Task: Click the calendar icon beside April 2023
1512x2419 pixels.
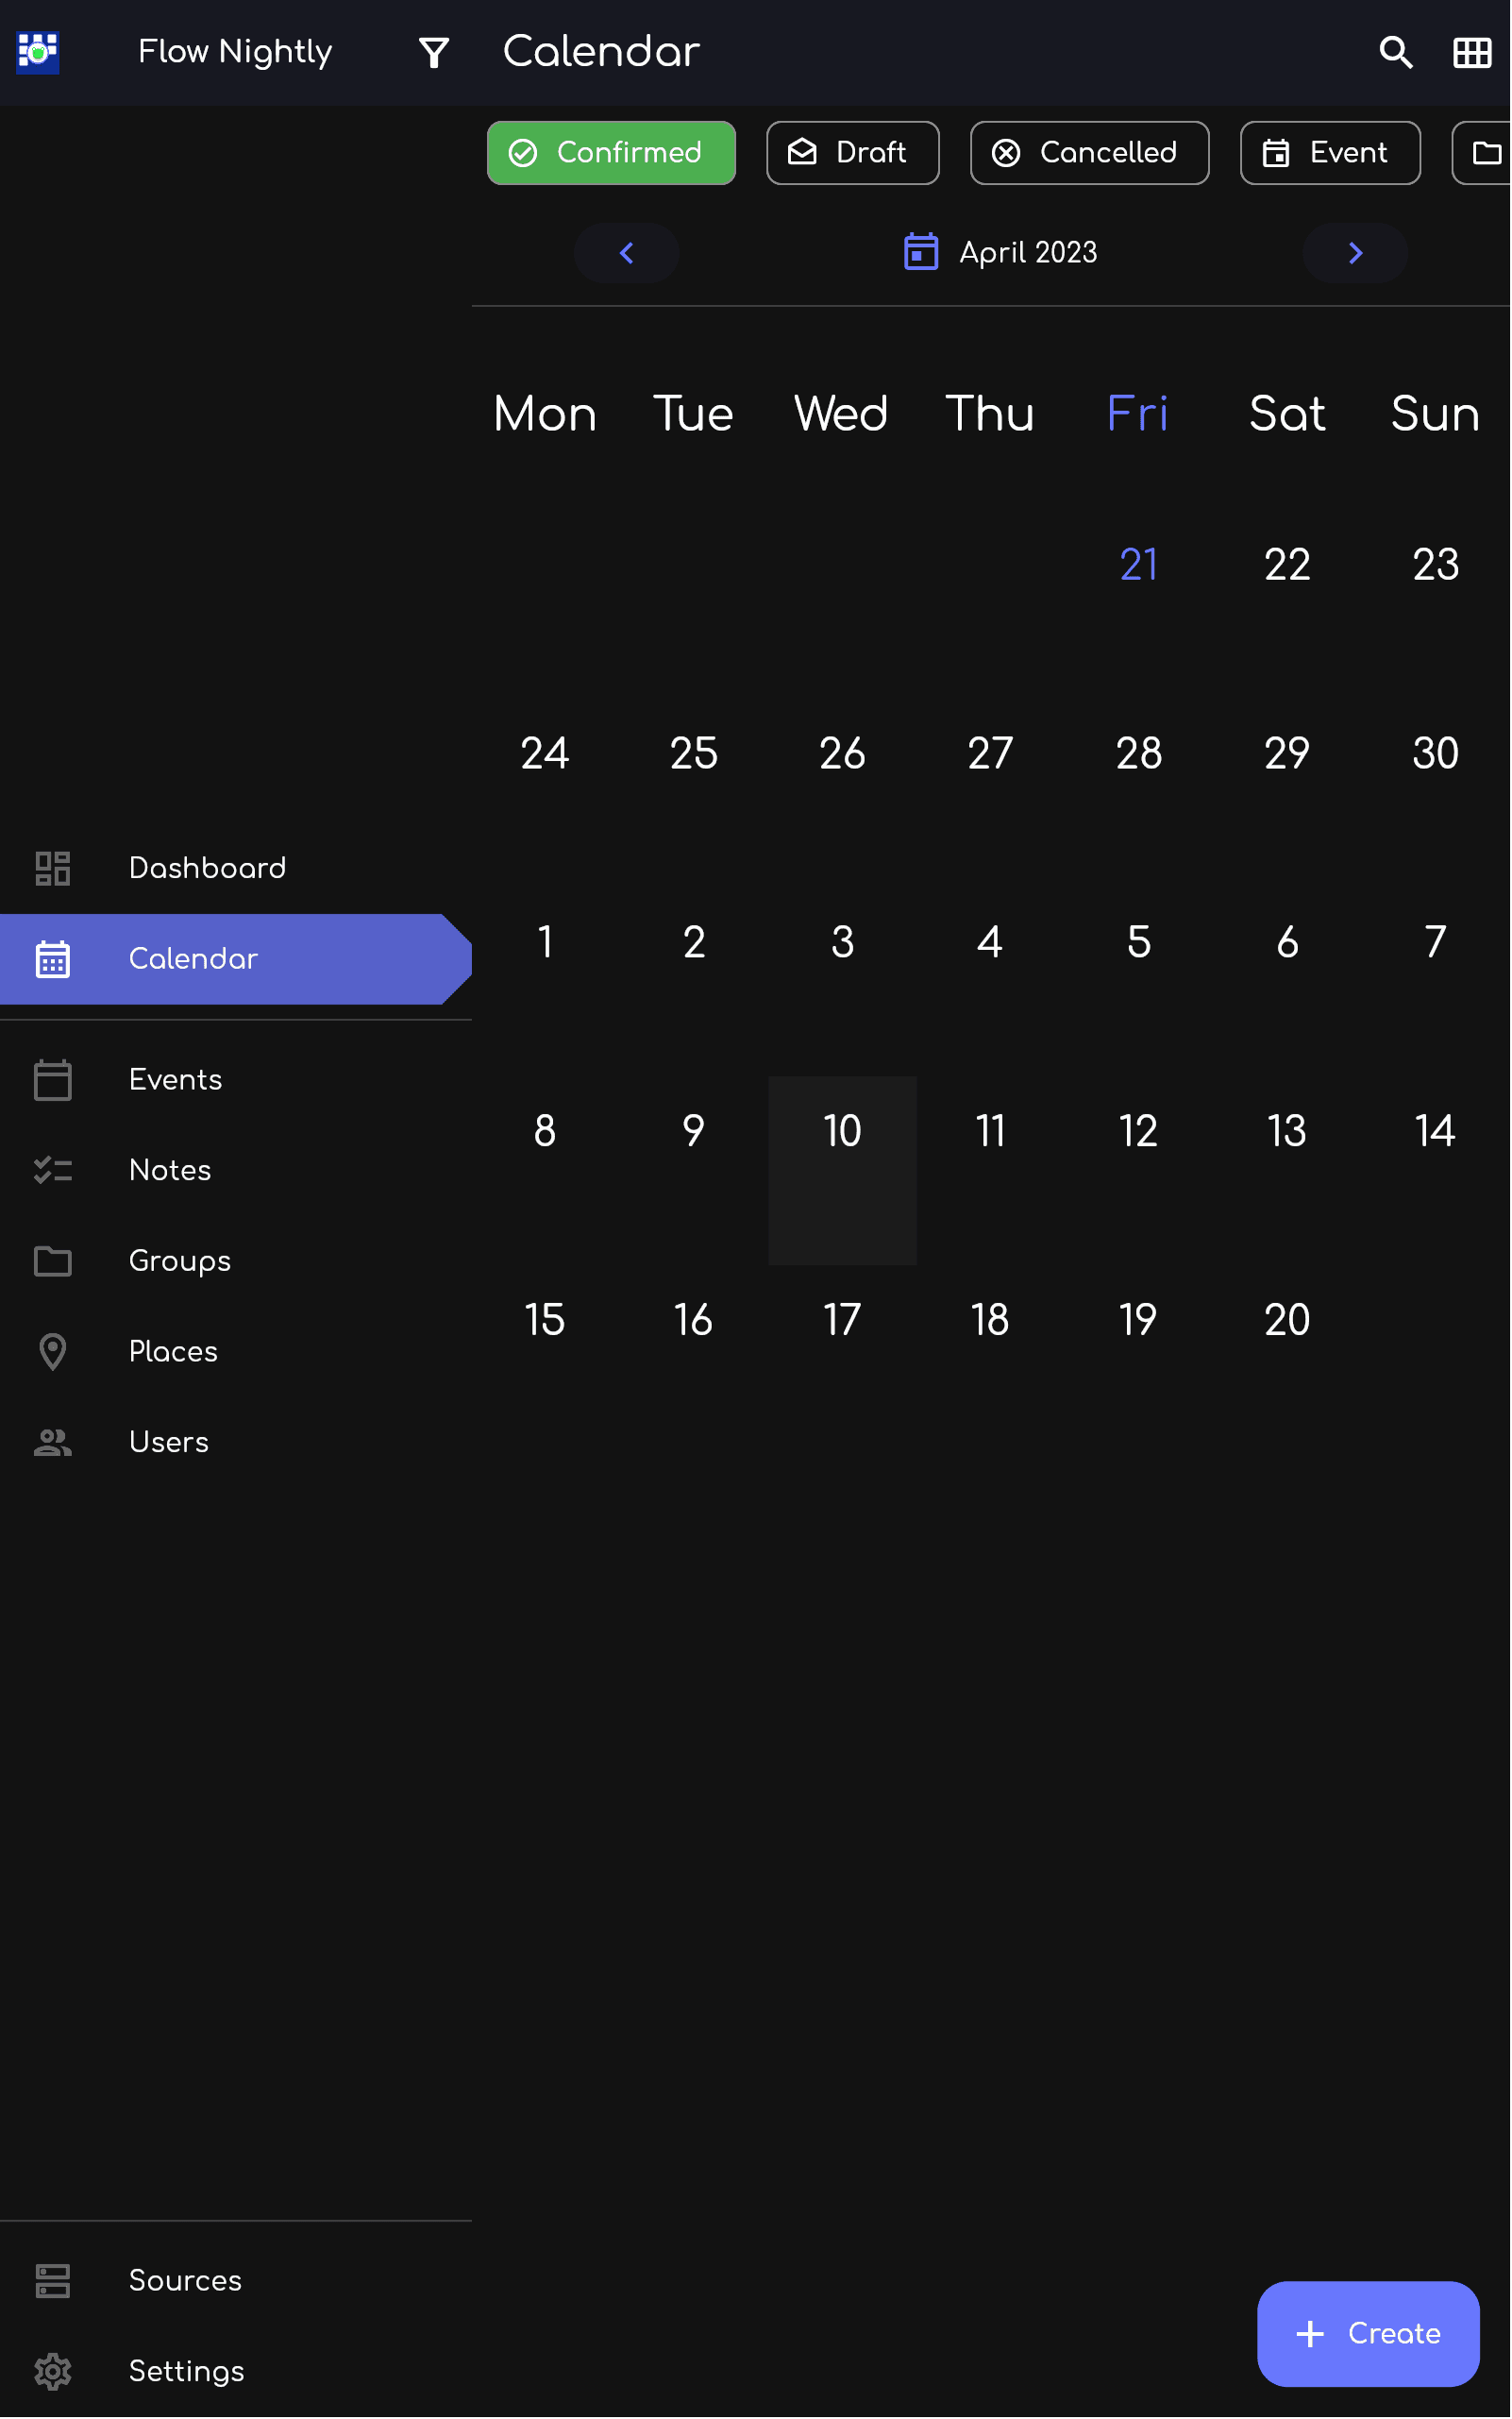Action: (x=920, y=252)
